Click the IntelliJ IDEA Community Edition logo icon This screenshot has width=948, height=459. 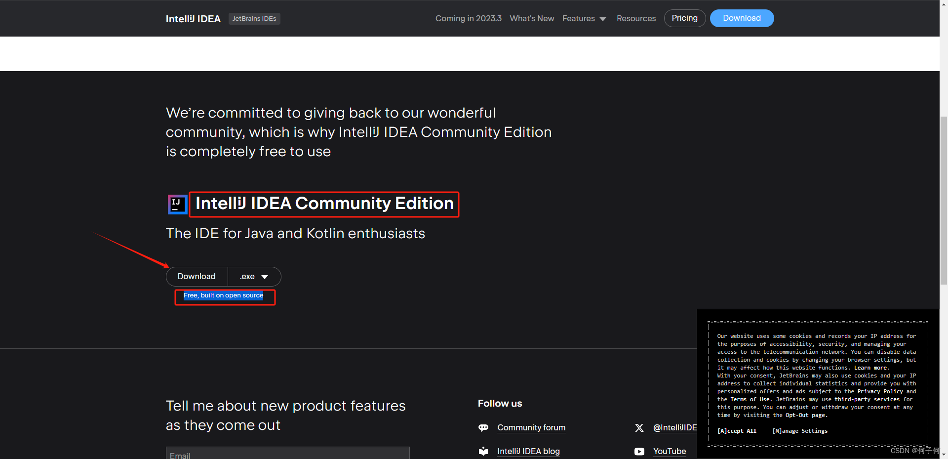[x=177, y=204]
